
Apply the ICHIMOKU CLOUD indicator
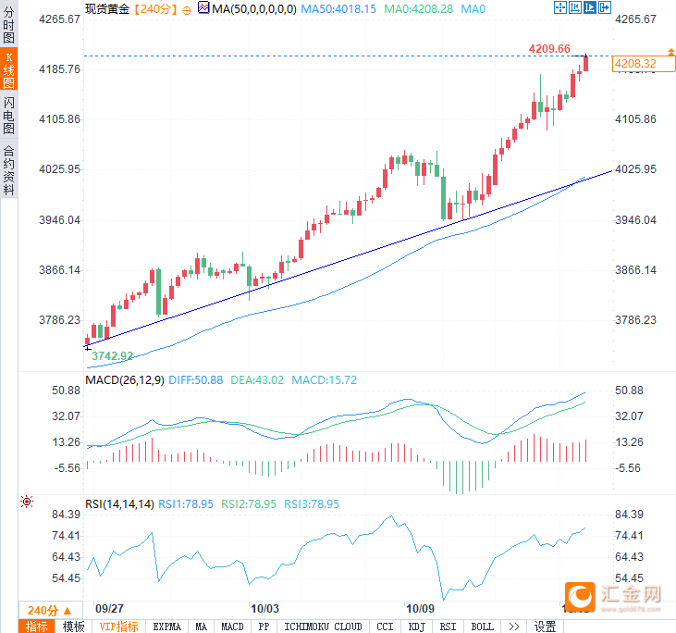(323, 627)
